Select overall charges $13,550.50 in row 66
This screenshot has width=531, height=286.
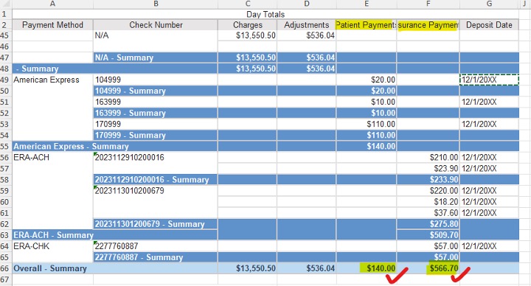248,268
